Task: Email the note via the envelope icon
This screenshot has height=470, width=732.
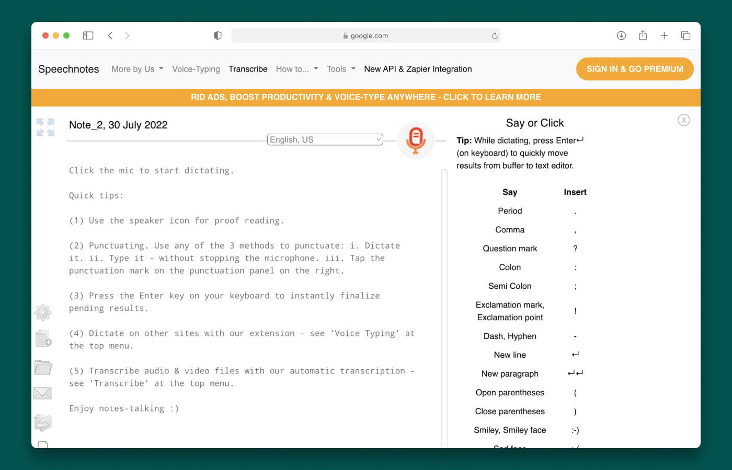Action: pyautogui.click(x=43, y=393)
